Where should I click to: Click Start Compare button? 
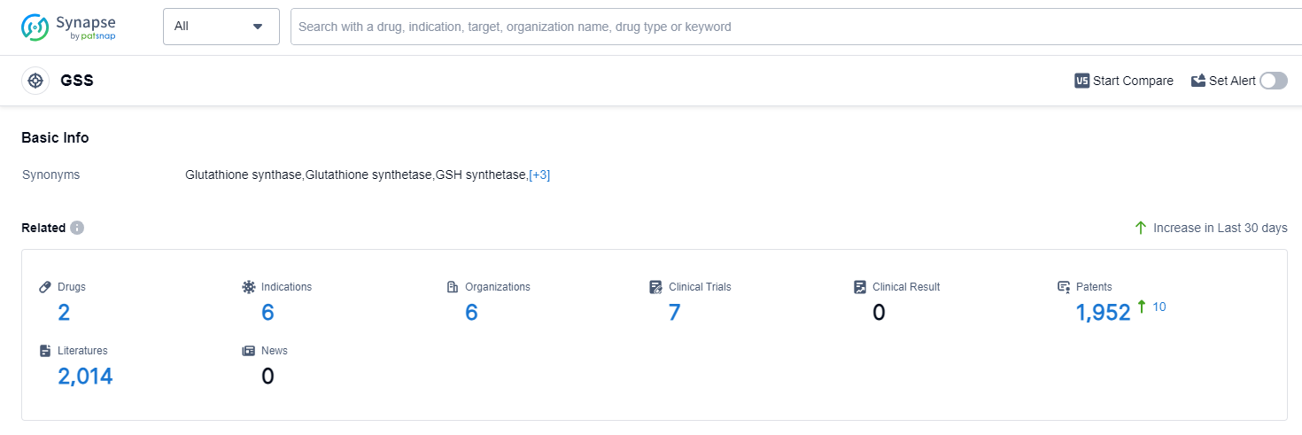[x=1123, y=81]
